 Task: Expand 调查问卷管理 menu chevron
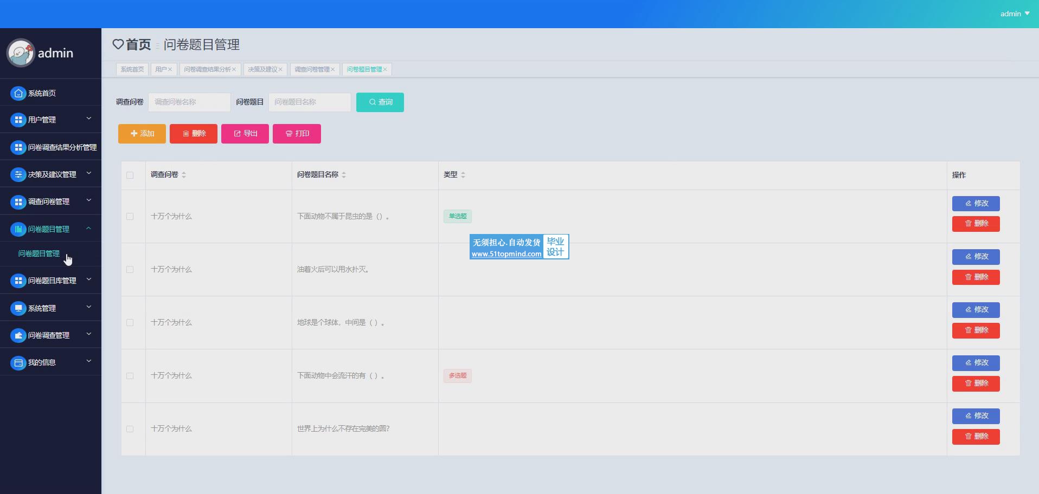89,200
